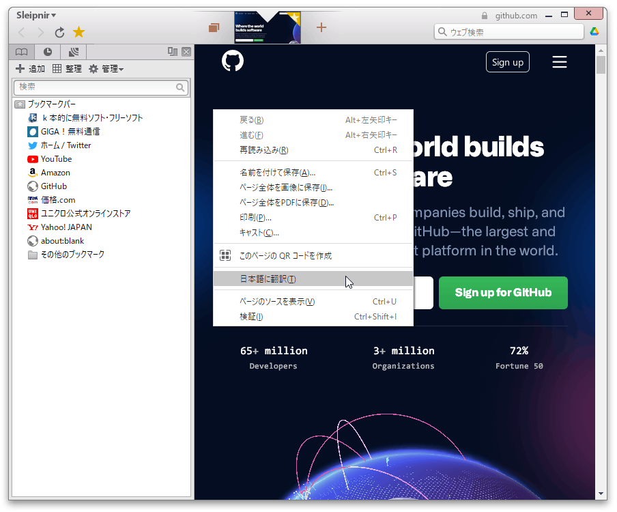Click the yellow bookmark star icon
617x512 pixels.
point(78,32)
